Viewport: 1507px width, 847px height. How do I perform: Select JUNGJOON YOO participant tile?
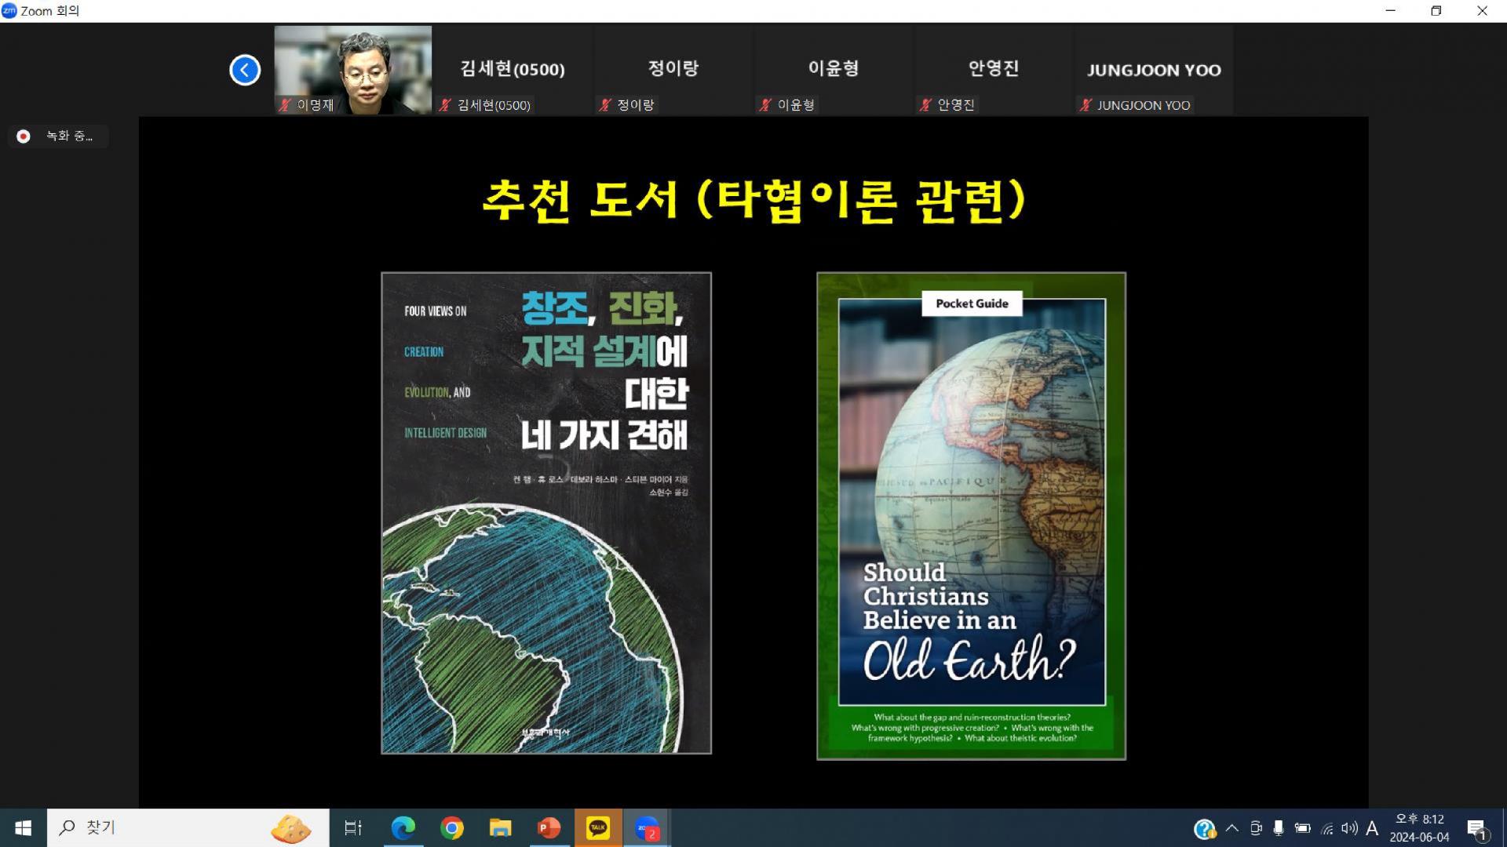coord(1153,71)
